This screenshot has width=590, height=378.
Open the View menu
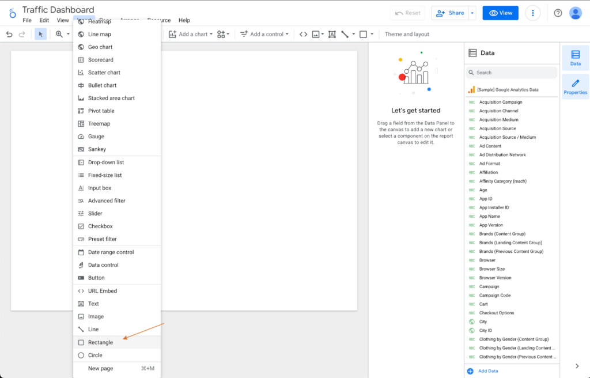[63, 20]
